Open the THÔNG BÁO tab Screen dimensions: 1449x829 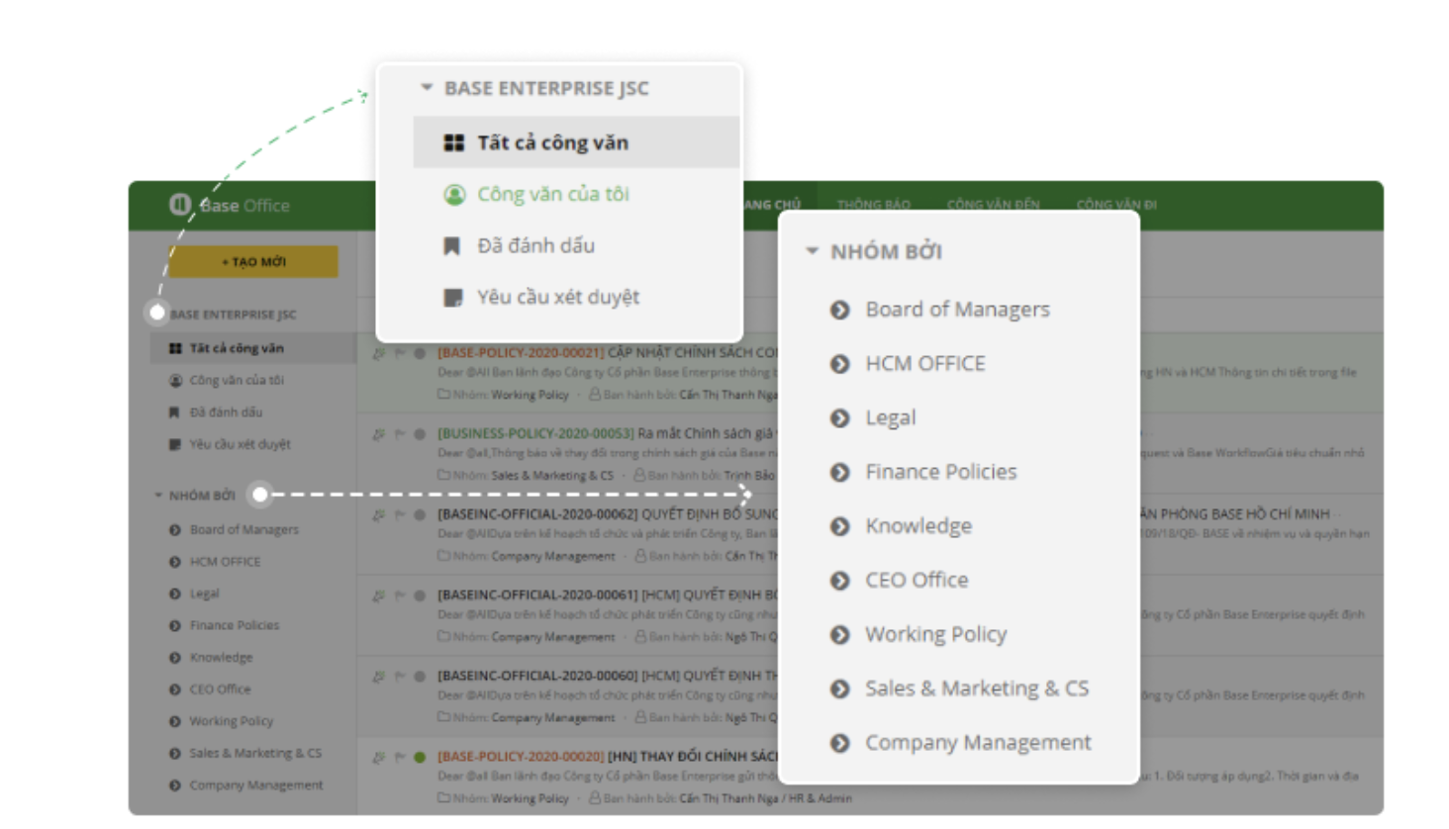873,205
